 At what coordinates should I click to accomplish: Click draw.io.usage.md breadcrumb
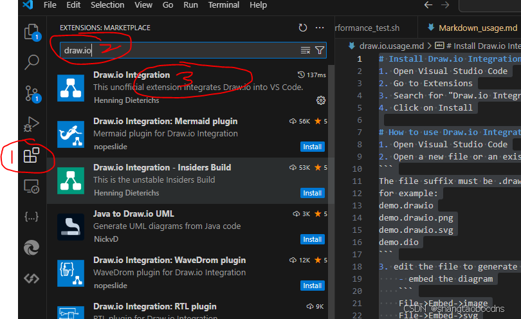pyautogui.click(x=392, y=46)
